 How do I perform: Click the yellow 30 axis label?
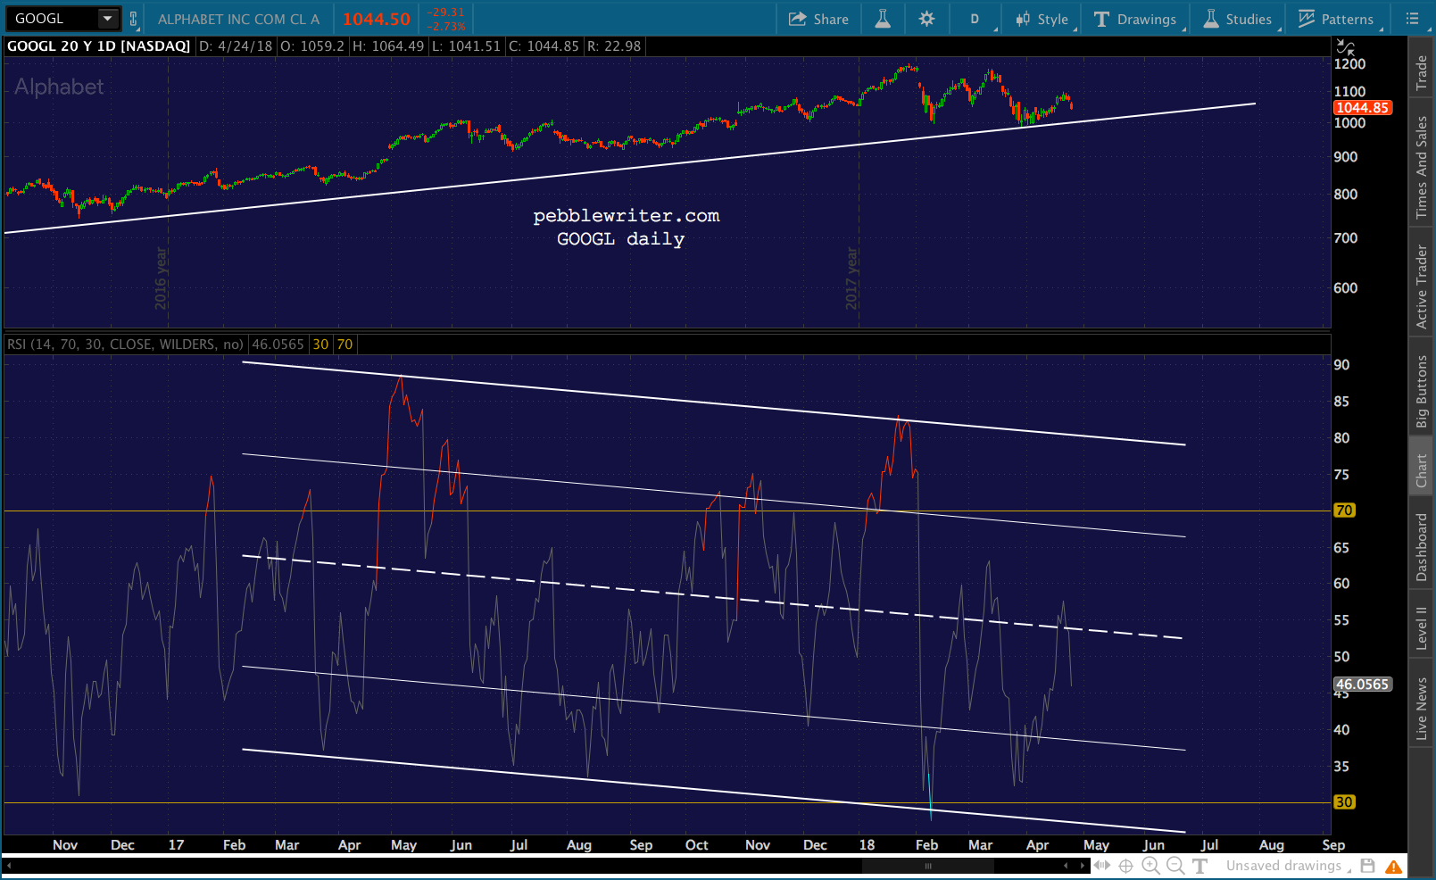1344,802
